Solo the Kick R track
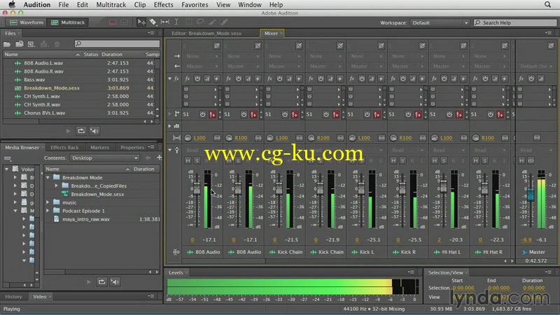Viewport: 560px width, 315px height. point(402,161)
